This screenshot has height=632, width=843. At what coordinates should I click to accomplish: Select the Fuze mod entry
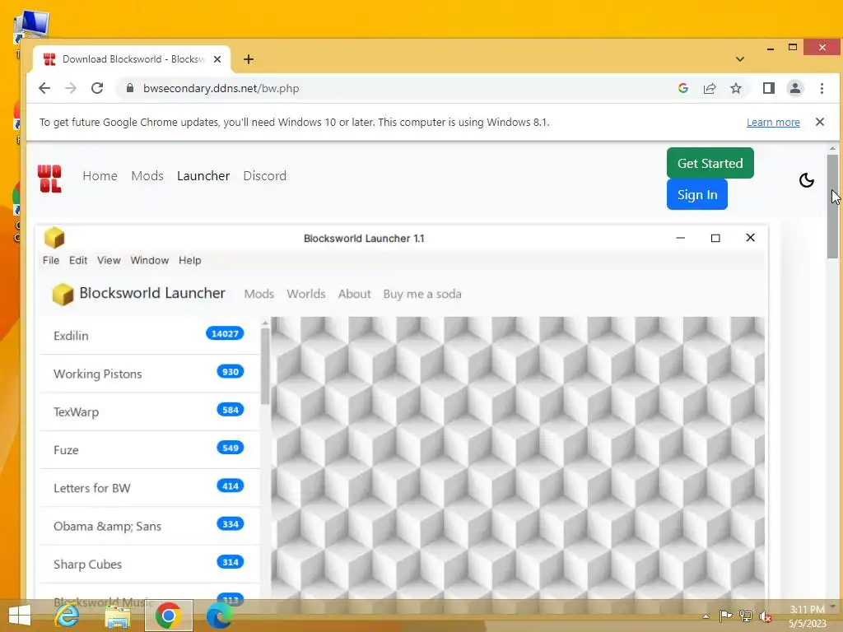(x=149, y=450)
